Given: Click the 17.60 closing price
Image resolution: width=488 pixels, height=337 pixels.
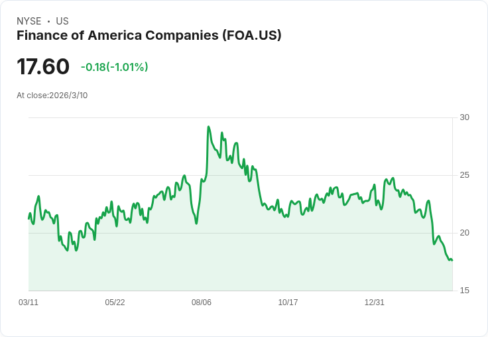Looking at the screenshot, I should tap(43, 67).
